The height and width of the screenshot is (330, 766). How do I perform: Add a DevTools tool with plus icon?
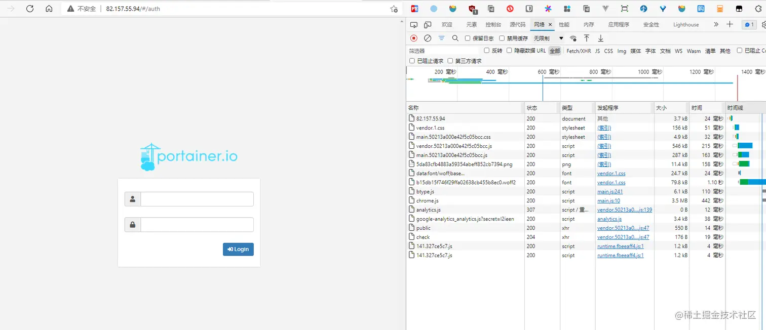[730, 24]
